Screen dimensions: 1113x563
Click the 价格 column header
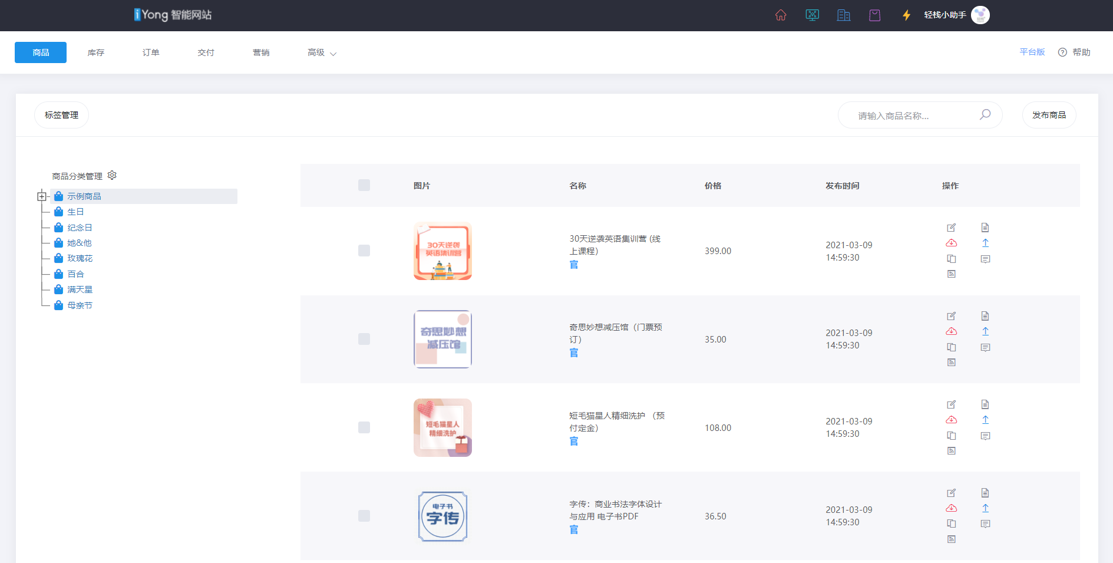tap(713, 186)
